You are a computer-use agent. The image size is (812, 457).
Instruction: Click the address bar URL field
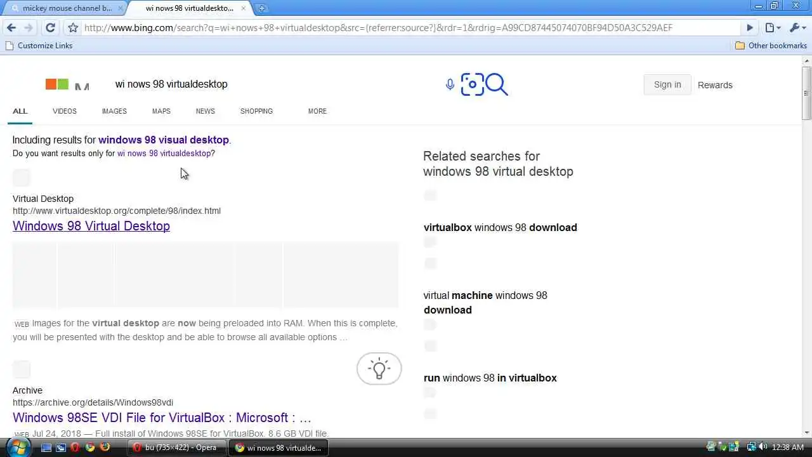(x=411, y=28)
